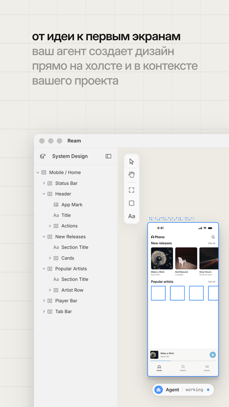Screen dimensions: 229x407
Task: Collapse the Header layer group
Action: (x=44, y=194)
